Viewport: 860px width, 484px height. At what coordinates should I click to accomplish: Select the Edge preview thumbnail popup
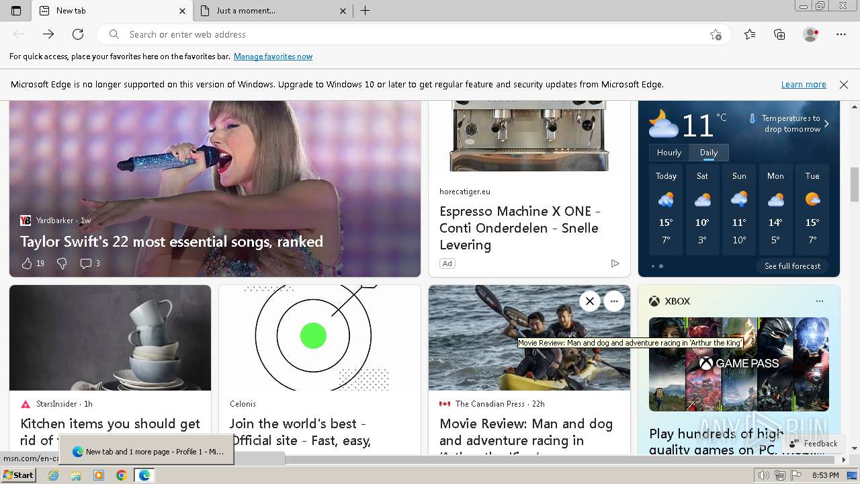[146, 450]
